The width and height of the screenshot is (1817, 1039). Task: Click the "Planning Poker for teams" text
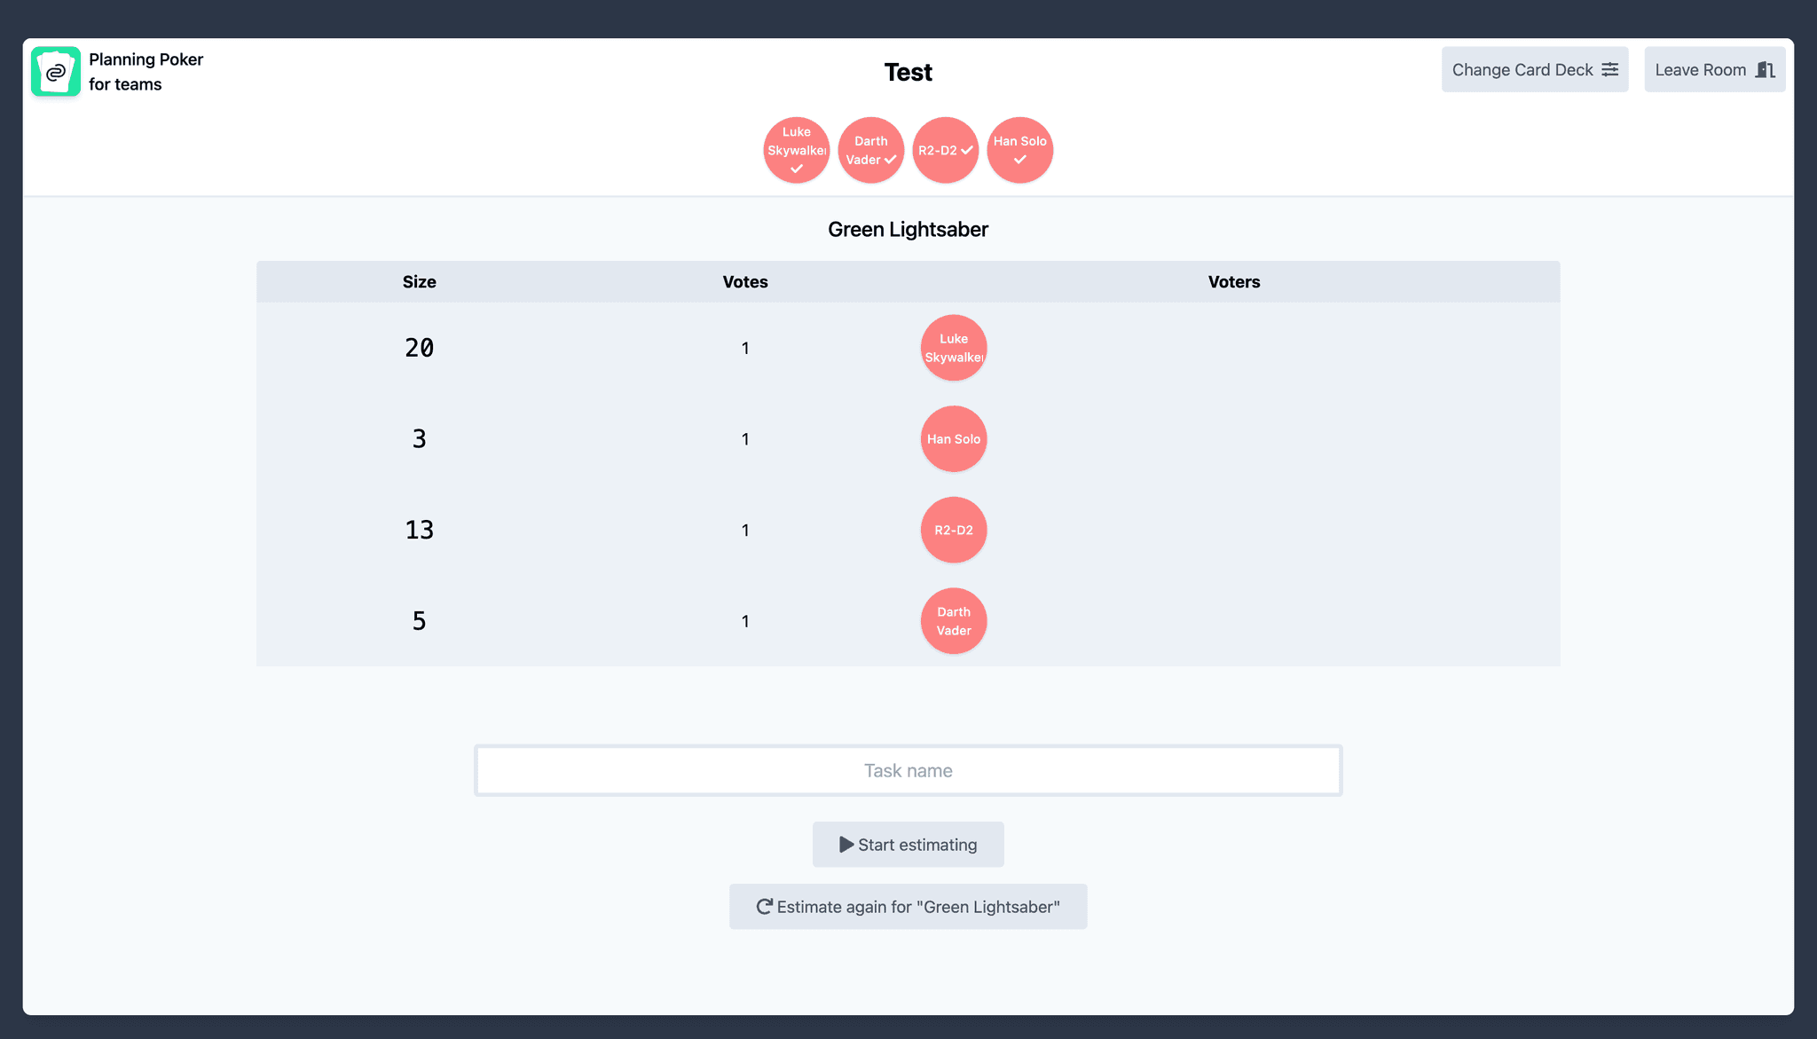[146, 72]
